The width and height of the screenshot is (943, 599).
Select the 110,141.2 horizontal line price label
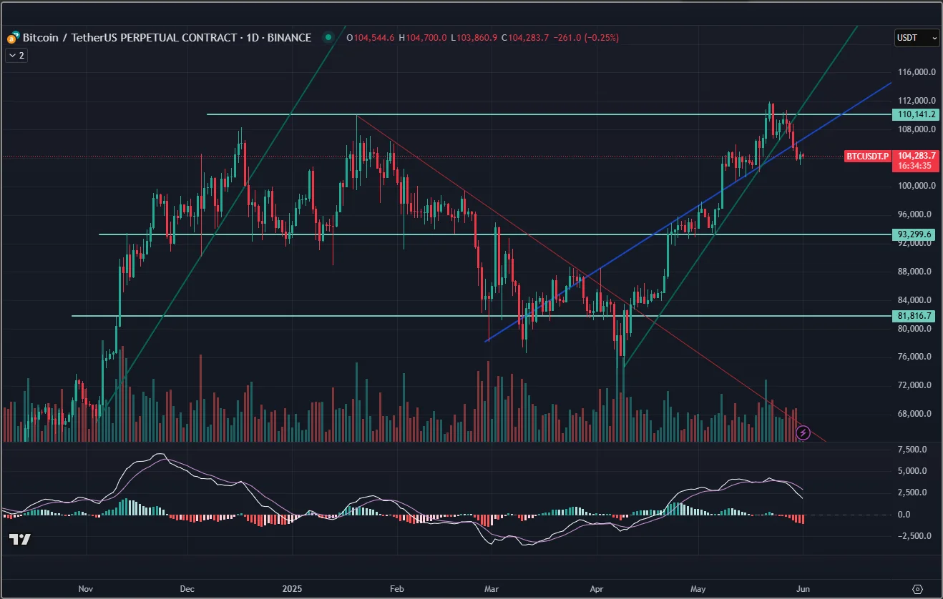(x=915, y=114)
